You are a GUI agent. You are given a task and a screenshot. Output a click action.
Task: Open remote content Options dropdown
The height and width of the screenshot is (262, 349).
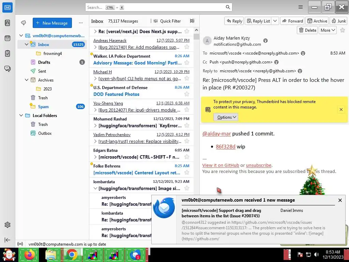pos(226,117)
